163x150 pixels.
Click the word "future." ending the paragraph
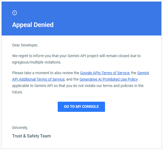click(17, 92)
